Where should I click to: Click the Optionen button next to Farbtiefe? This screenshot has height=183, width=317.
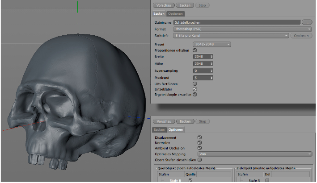pos(302,35)
